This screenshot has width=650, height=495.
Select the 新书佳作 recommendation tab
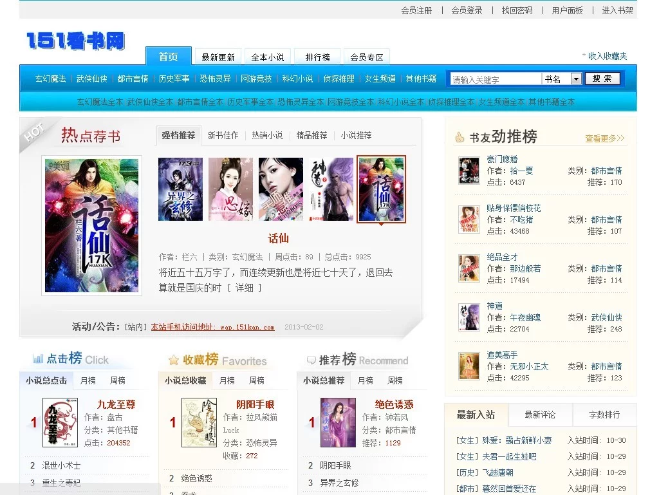pos(223,136)
